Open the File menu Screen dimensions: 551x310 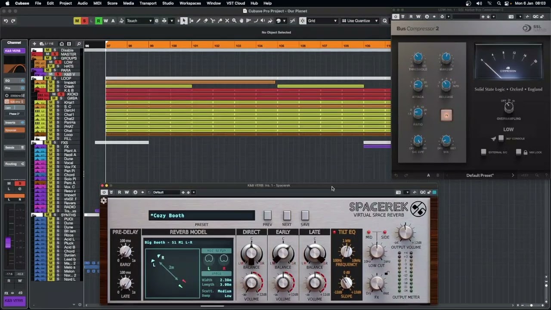click(38, 3)
